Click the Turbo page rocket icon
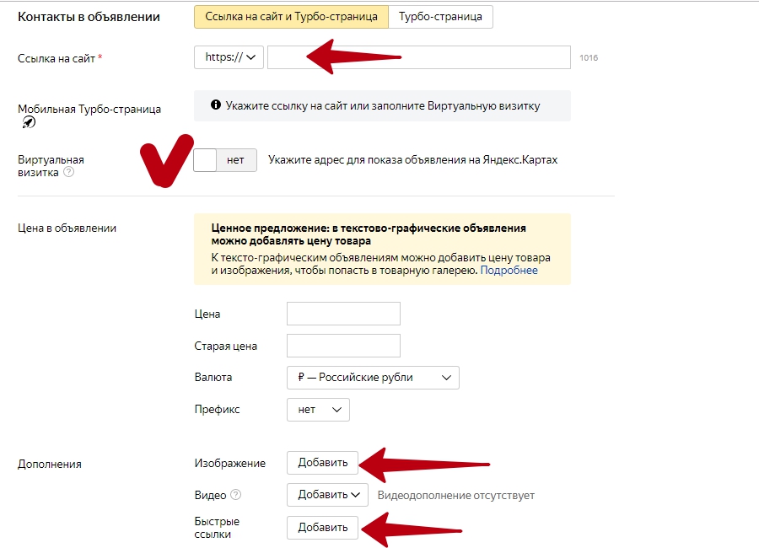Image resolution: width=759 pixels, height=548 pixels. [28, 123]
